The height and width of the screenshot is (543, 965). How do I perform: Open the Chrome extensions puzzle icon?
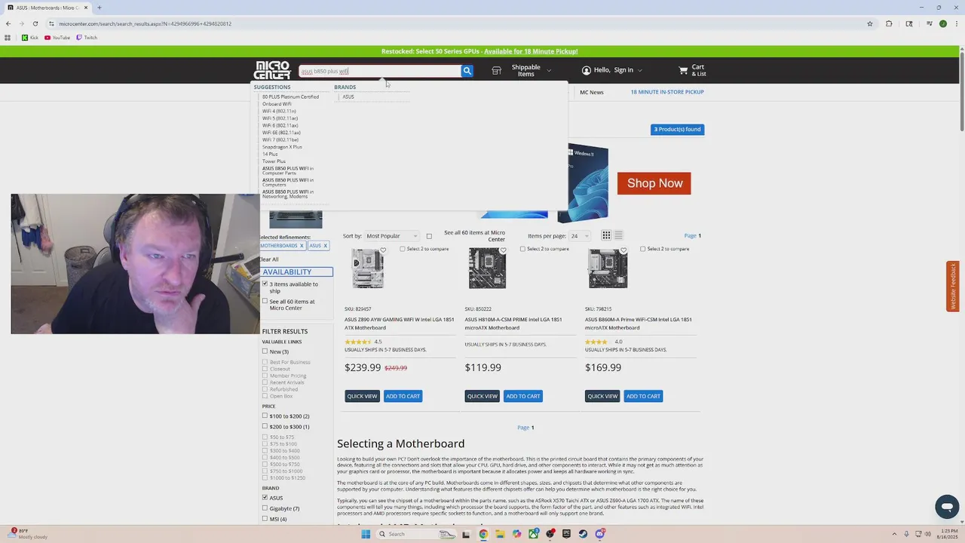[x=889, y=23]
